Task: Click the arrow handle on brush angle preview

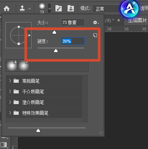Action: click(x=29, y=35)
